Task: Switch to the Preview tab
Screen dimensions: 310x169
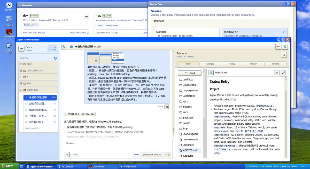Action: pyautogui.click(x=254, y=64)
